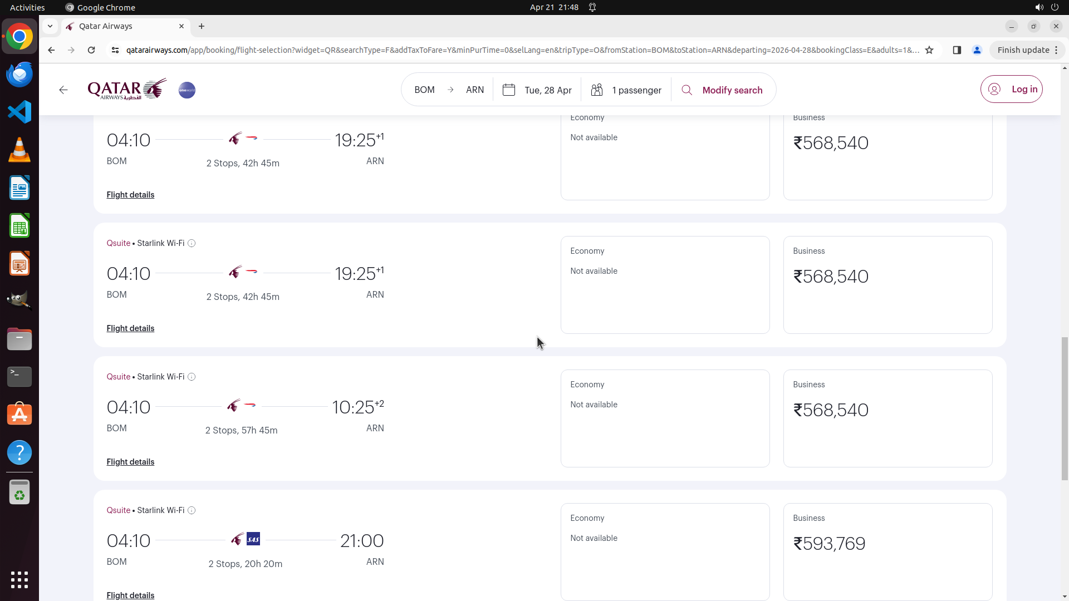Image resolution: width=1069 pixels, height=601 pixels.
Task: Open Activities menu in top bar
Action: 27,7
